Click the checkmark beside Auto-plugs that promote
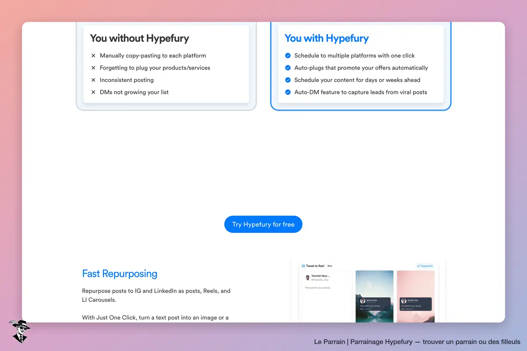The image size is (527, 351). [x=288, y=68]
